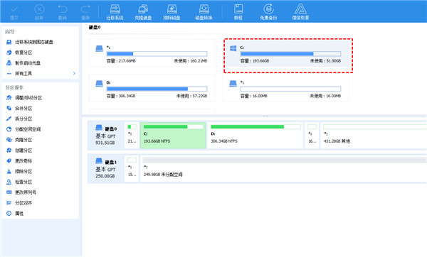Screen dimensions: 427x257
Task: Click the 撤销 (Undo) arrow icon
Action: click(63, 9)
